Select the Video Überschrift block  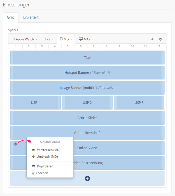tap(87, 133)
